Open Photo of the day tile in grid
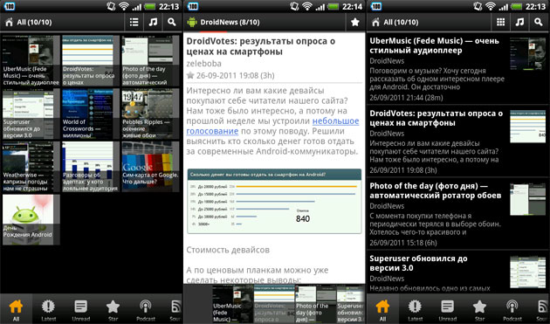This screenshot has height=324, width=550. [150, 60]
